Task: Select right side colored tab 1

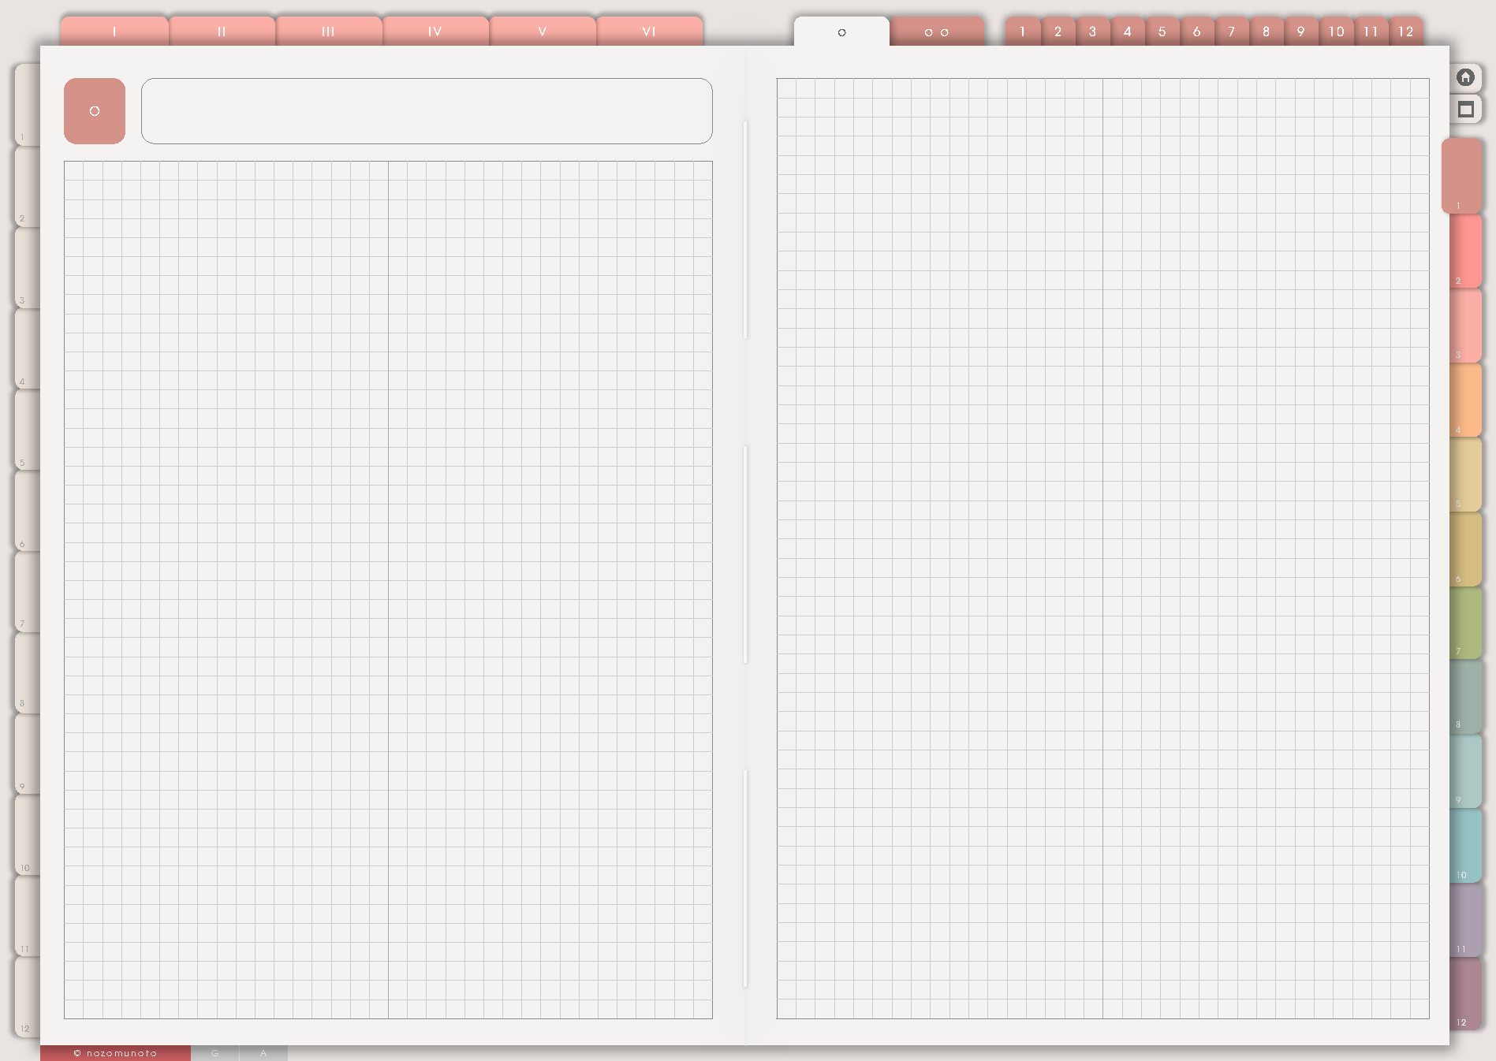Action: (x=1462, y=176)
